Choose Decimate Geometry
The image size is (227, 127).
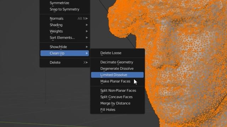point(117,62)
